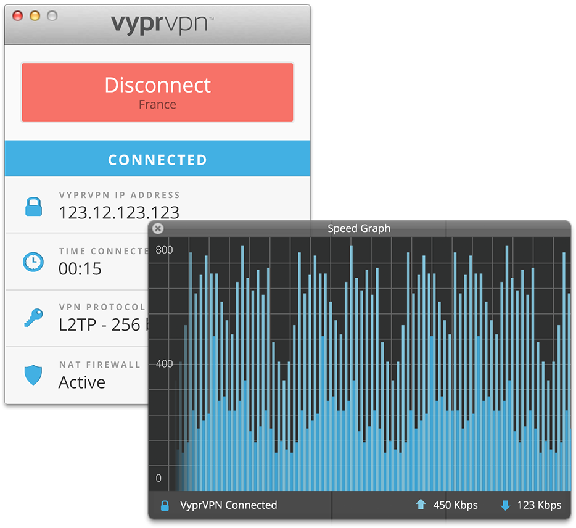This screenshot has height=528, width=576.
Task: Click the VyprVPN Connected status text
Action: coord(229,505)
